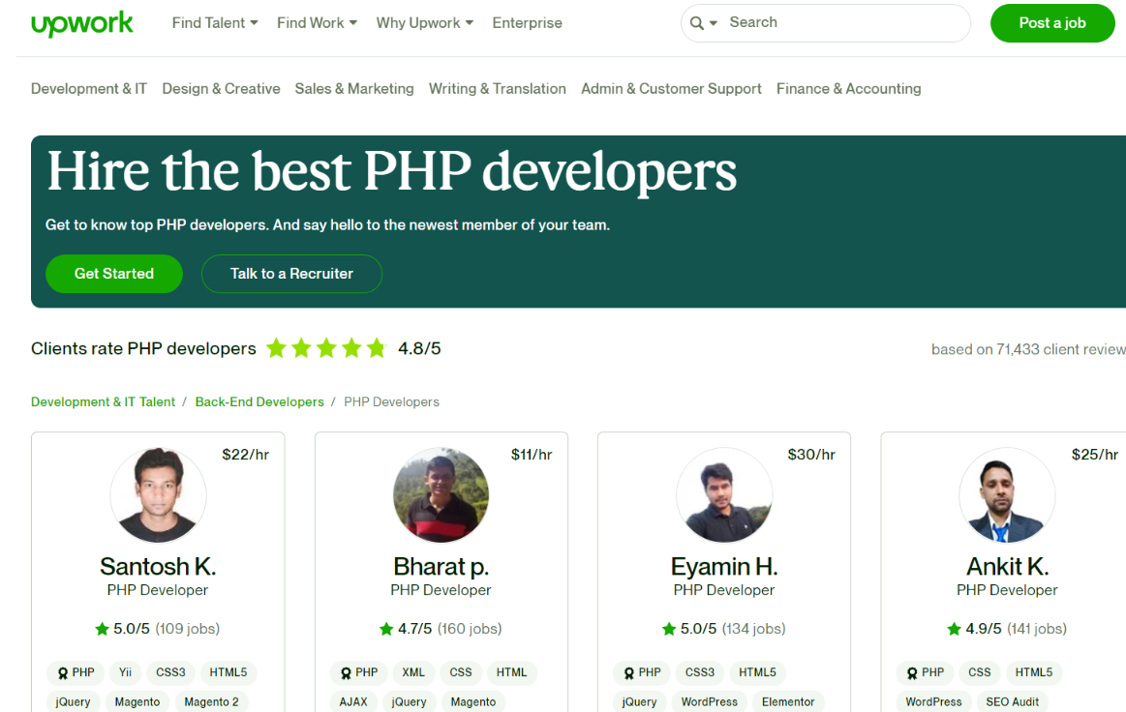Click the name Ankit K.

1007,566
